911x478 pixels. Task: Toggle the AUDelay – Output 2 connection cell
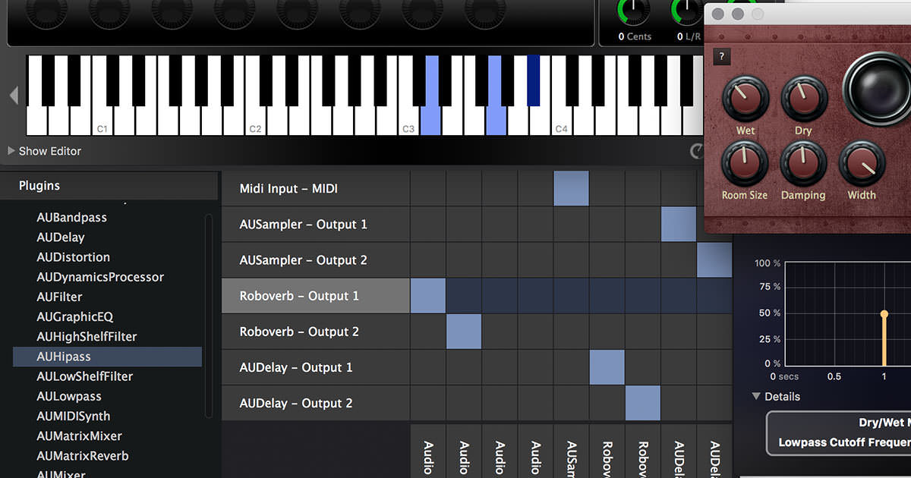tap(642, 403)
